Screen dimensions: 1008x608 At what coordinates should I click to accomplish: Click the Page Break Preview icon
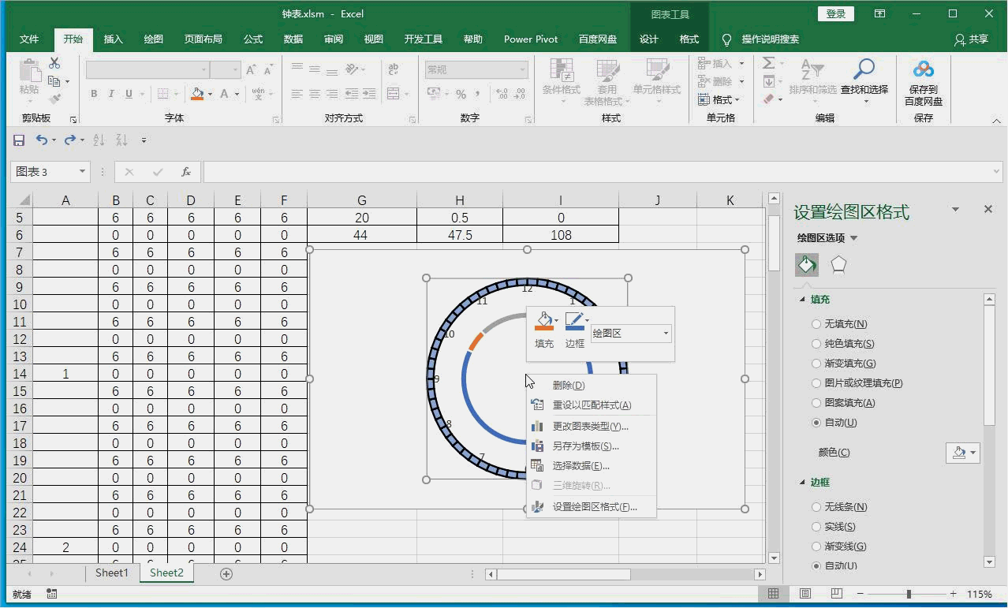click(x=837, y=594)
